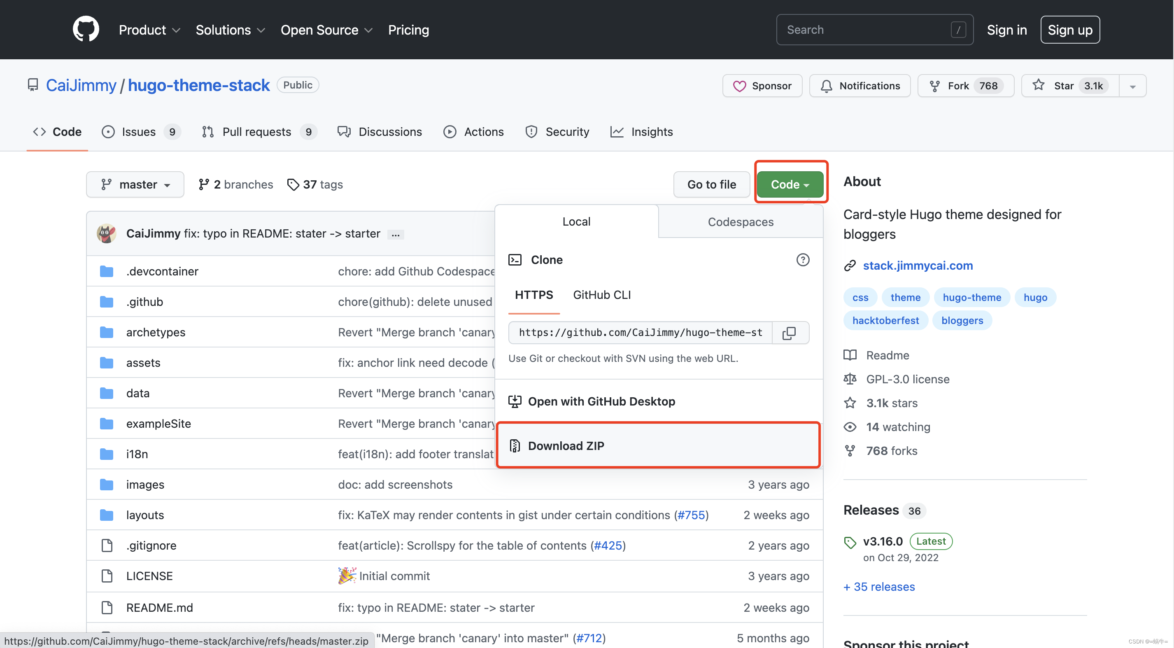The width and height of the screenshot is (1174, 648).
Task: Open the stack.jimmycai.com website link
Action: point(918,266)
